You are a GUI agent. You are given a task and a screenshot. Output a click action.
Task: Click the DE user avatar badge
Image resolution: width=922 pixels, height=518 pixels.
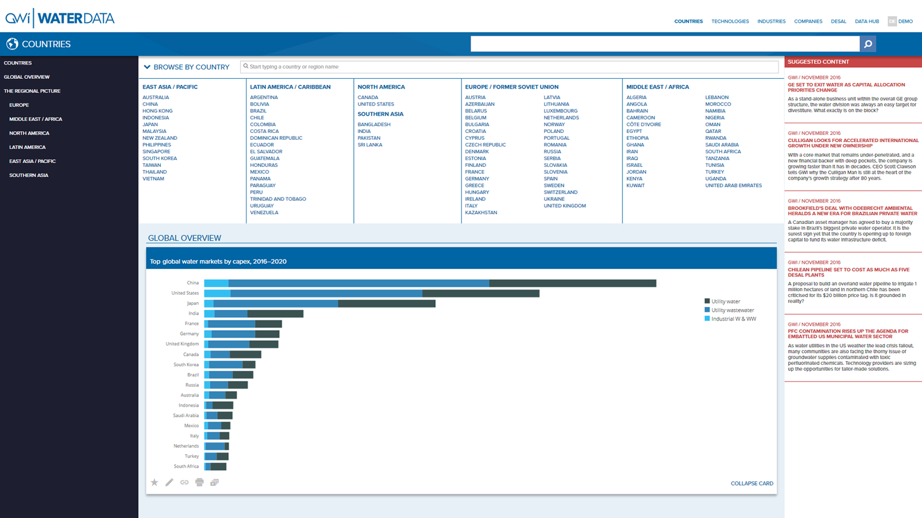pos(892,21)
